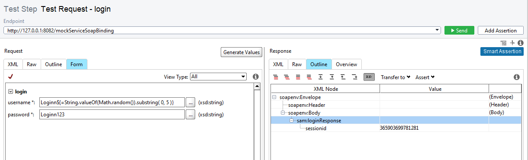Viewport: 528px width, 160px height.
Task: Click the info icon at right of Response toolbar
Action: point(516,77)
